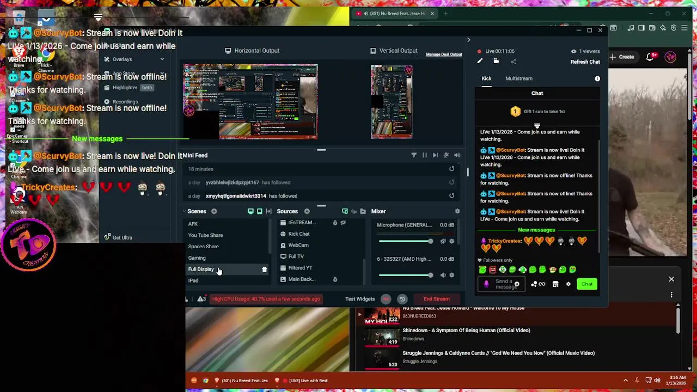697x392 pixels.
Task: Mute the 6 - 32S327 audio channel
Action: point(443,275)
